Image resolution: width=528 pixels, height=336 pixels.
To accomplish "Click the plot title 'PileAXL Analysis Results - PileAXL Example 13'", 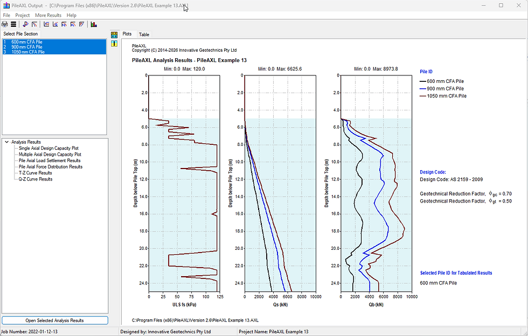I will point(189,60).
